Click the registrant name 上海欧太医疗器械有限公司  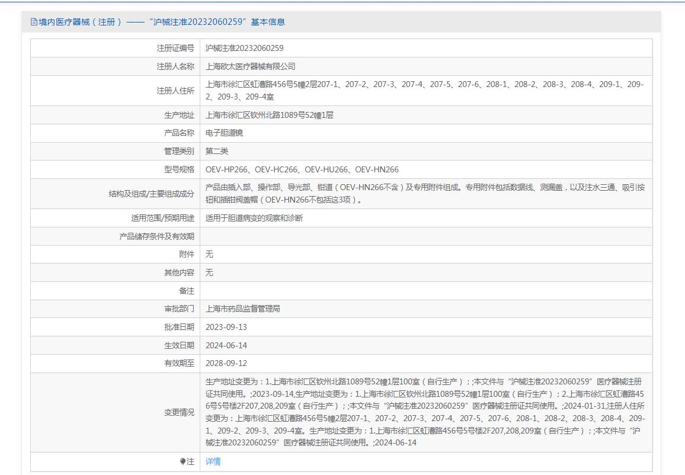(250, 66)
